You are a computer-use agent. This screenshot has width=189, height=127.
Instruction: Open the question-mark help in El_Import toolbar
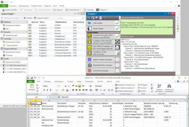point(104,18)
